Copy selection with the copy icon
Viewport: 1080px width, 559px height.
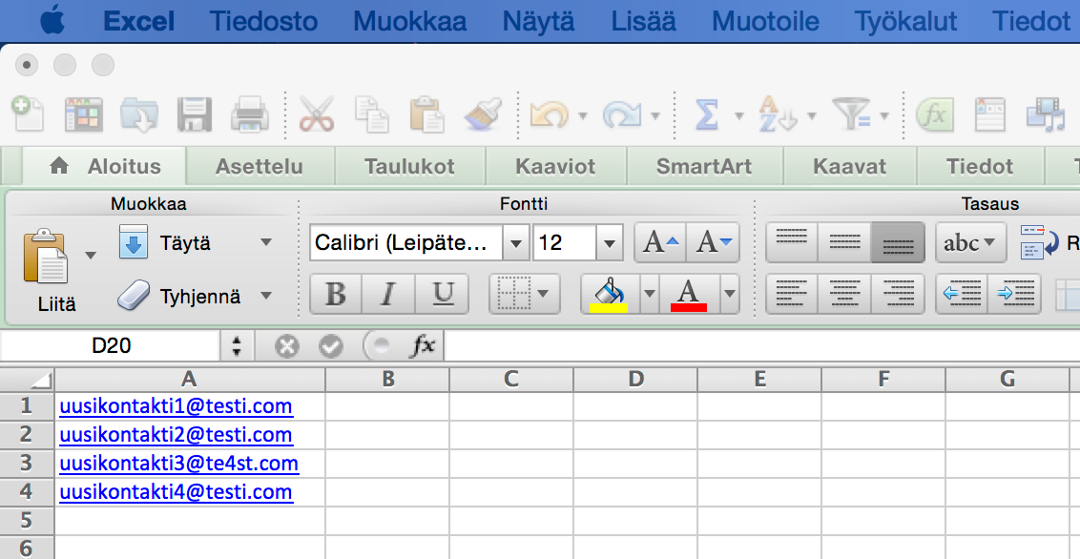(372, 114)
